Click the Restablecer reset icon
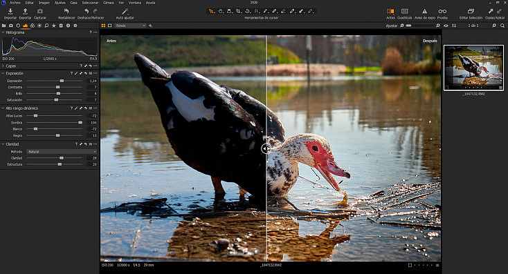This screenshot has width=508, height=274. tap(66, 11)
